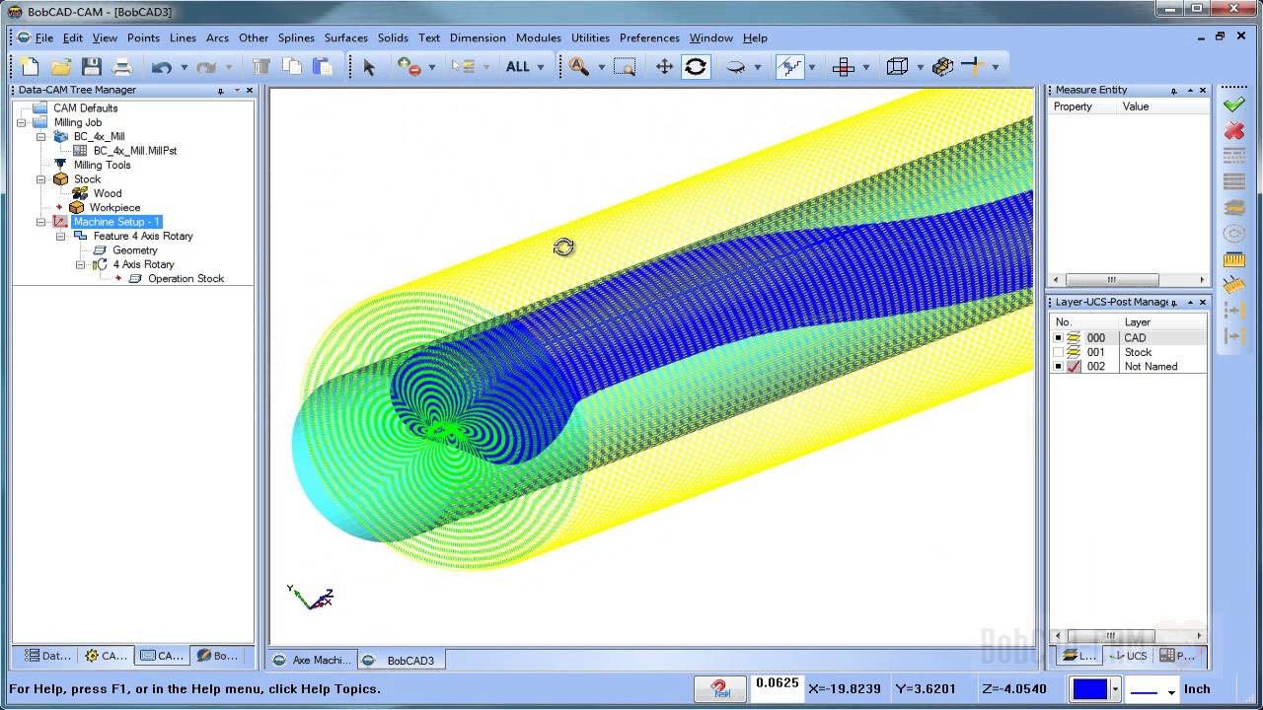Open the Dat... tab in tree manager
This screenshot has height=710, width=1263.
(x=47, y=655)
